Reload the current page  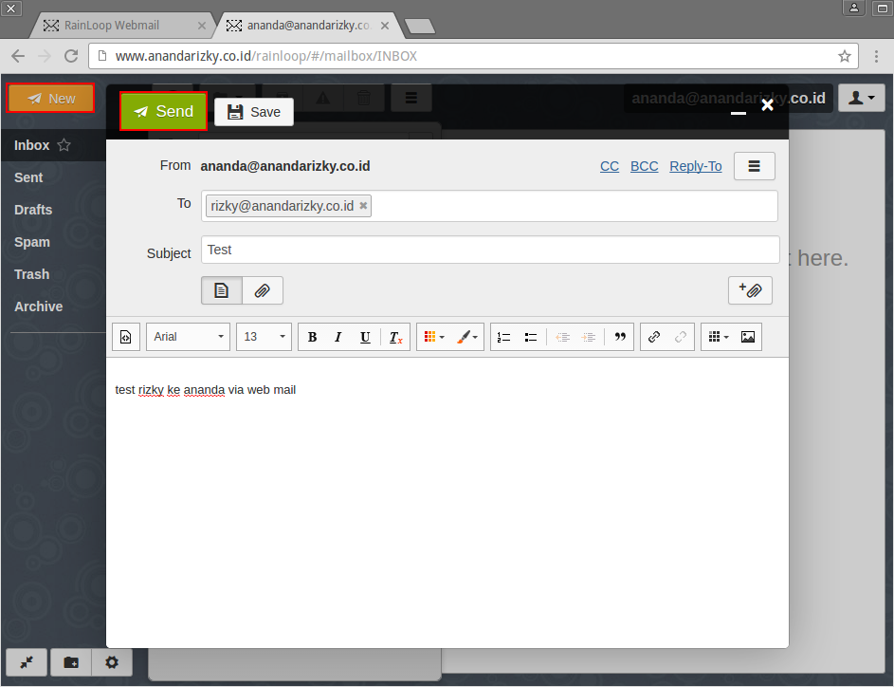(71, 56)
